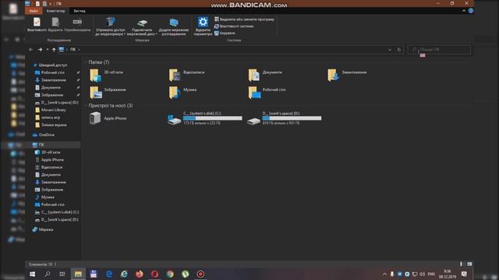Open Властивості системи (System properties)
The width and height of the screenshot is (499, 280).
click(234, 26)
